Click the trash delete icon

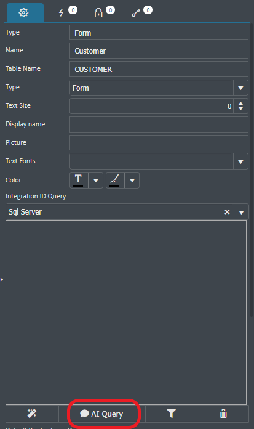tap(223, 414)
